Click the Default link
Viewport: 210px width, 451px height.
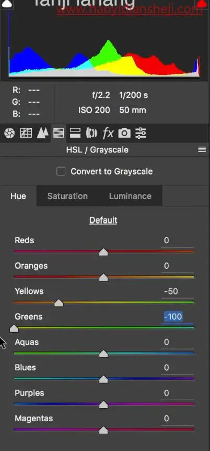(x=103, y=221)
